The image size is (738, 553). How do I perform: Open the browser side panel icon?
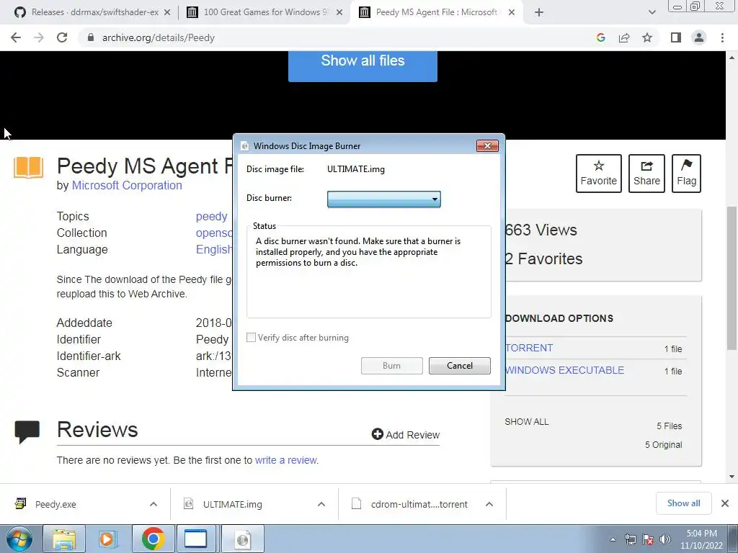676,37
